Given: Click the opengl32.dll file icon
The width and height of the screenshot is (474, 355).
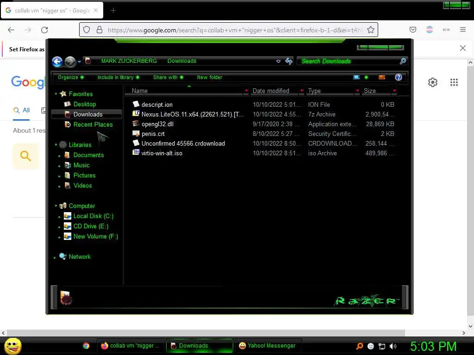Looking at the screenshot, I should point(136,124).
